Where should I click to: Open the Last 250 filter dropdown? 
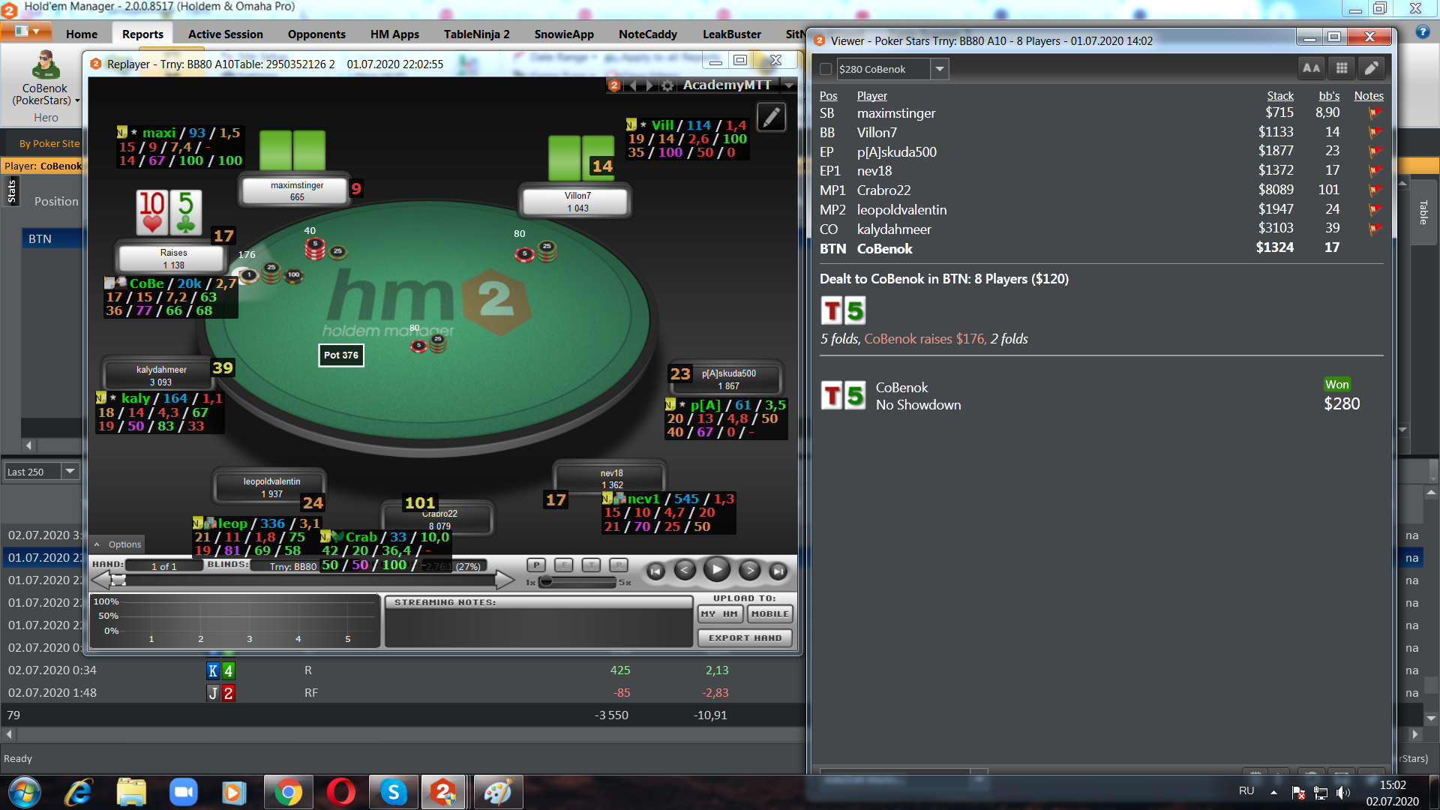tap(70, 472)
